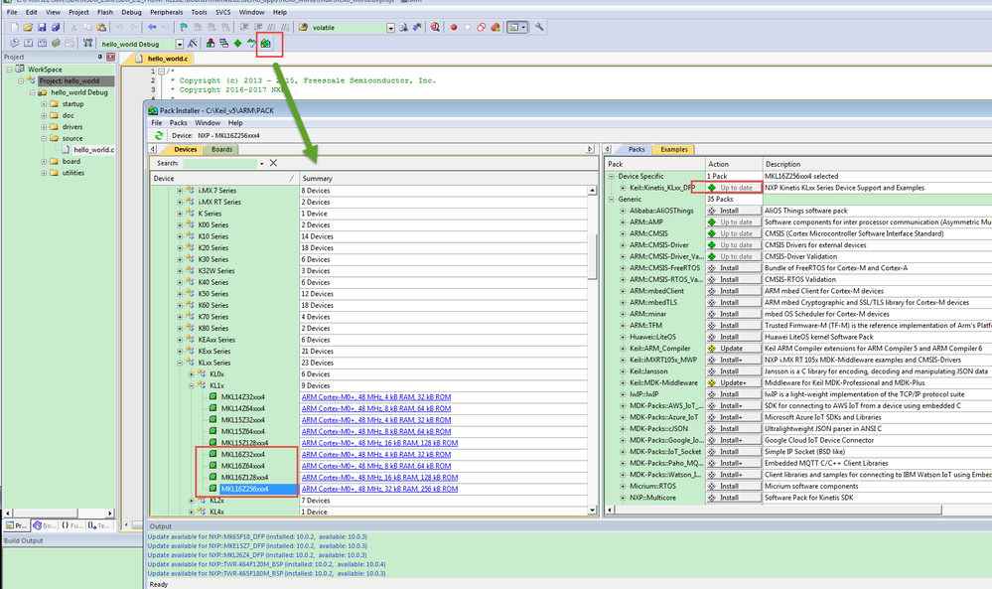Select the MKL16Z128xxx4 device
Image resolution: width=992 pixels, height=589 pixels.
click(244, 478)
